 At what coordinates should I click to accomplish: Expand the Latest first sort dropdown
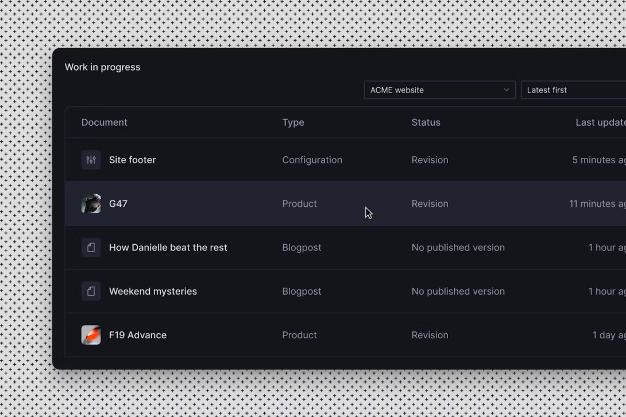[573, 90]
